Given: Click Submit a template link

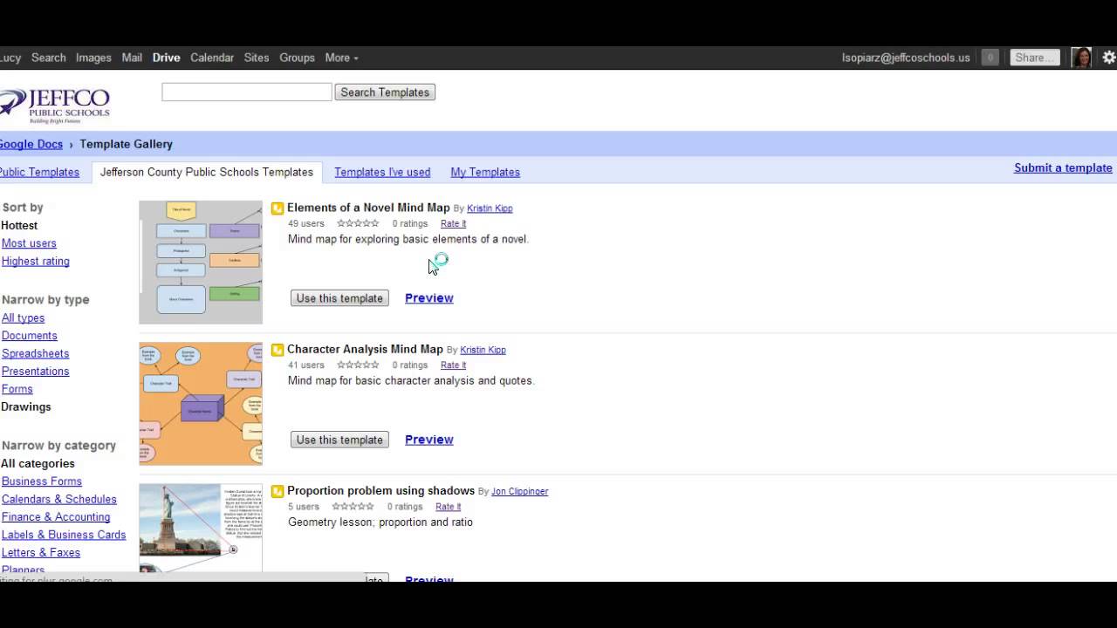Looking at the screenshot, I should (x=1063, y=167).
